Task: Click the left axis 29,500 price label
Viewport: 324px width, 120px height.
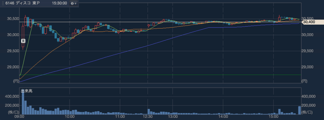Action: (13, 51)
